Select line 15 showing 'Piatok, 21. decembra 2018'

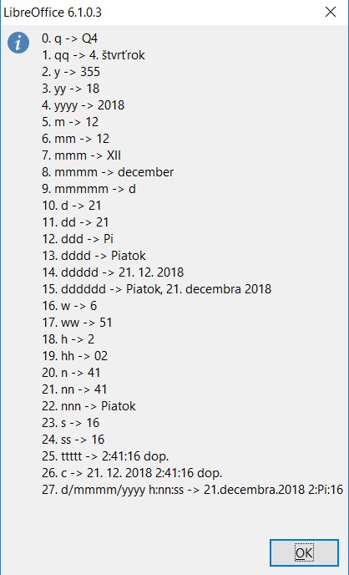157,289
